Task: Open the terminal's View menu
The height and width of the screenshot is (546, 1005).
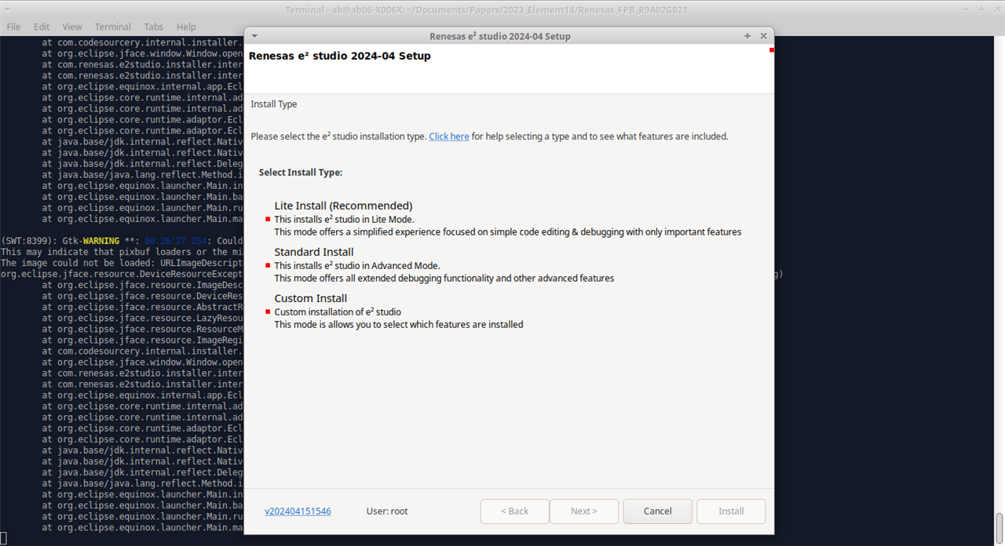Action: pos(71,27)
